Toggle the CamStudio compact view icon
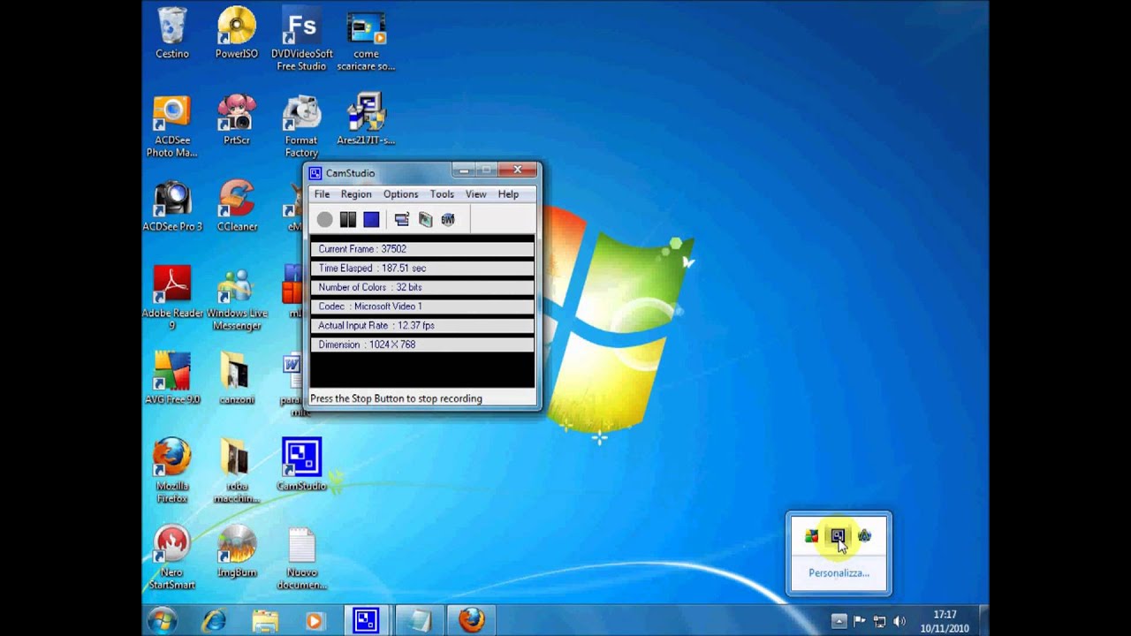The image size is (1131, 636). pos(402,219)
